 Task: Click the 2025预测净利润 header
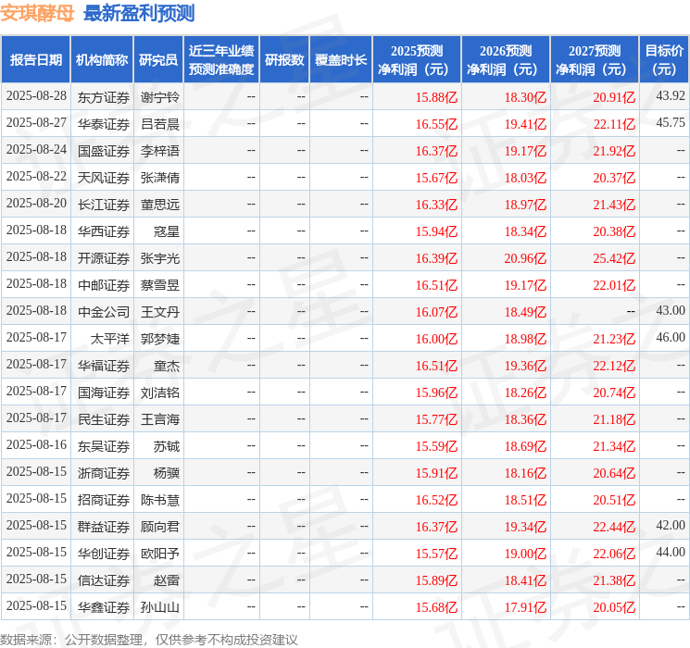point(417,60)
